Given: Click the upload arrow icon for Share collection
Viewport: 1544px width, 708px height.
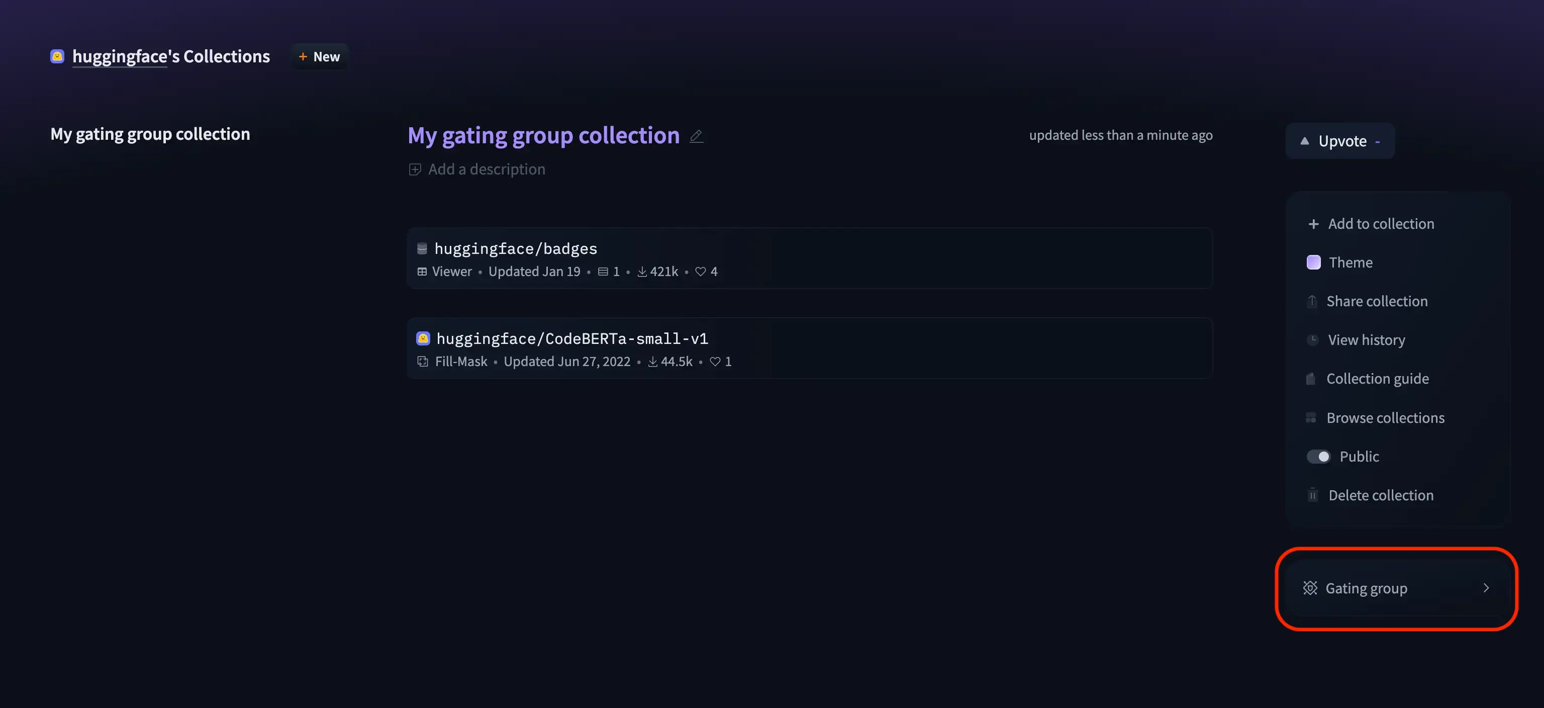Looking at the screenshot, I should point(1312,301).
